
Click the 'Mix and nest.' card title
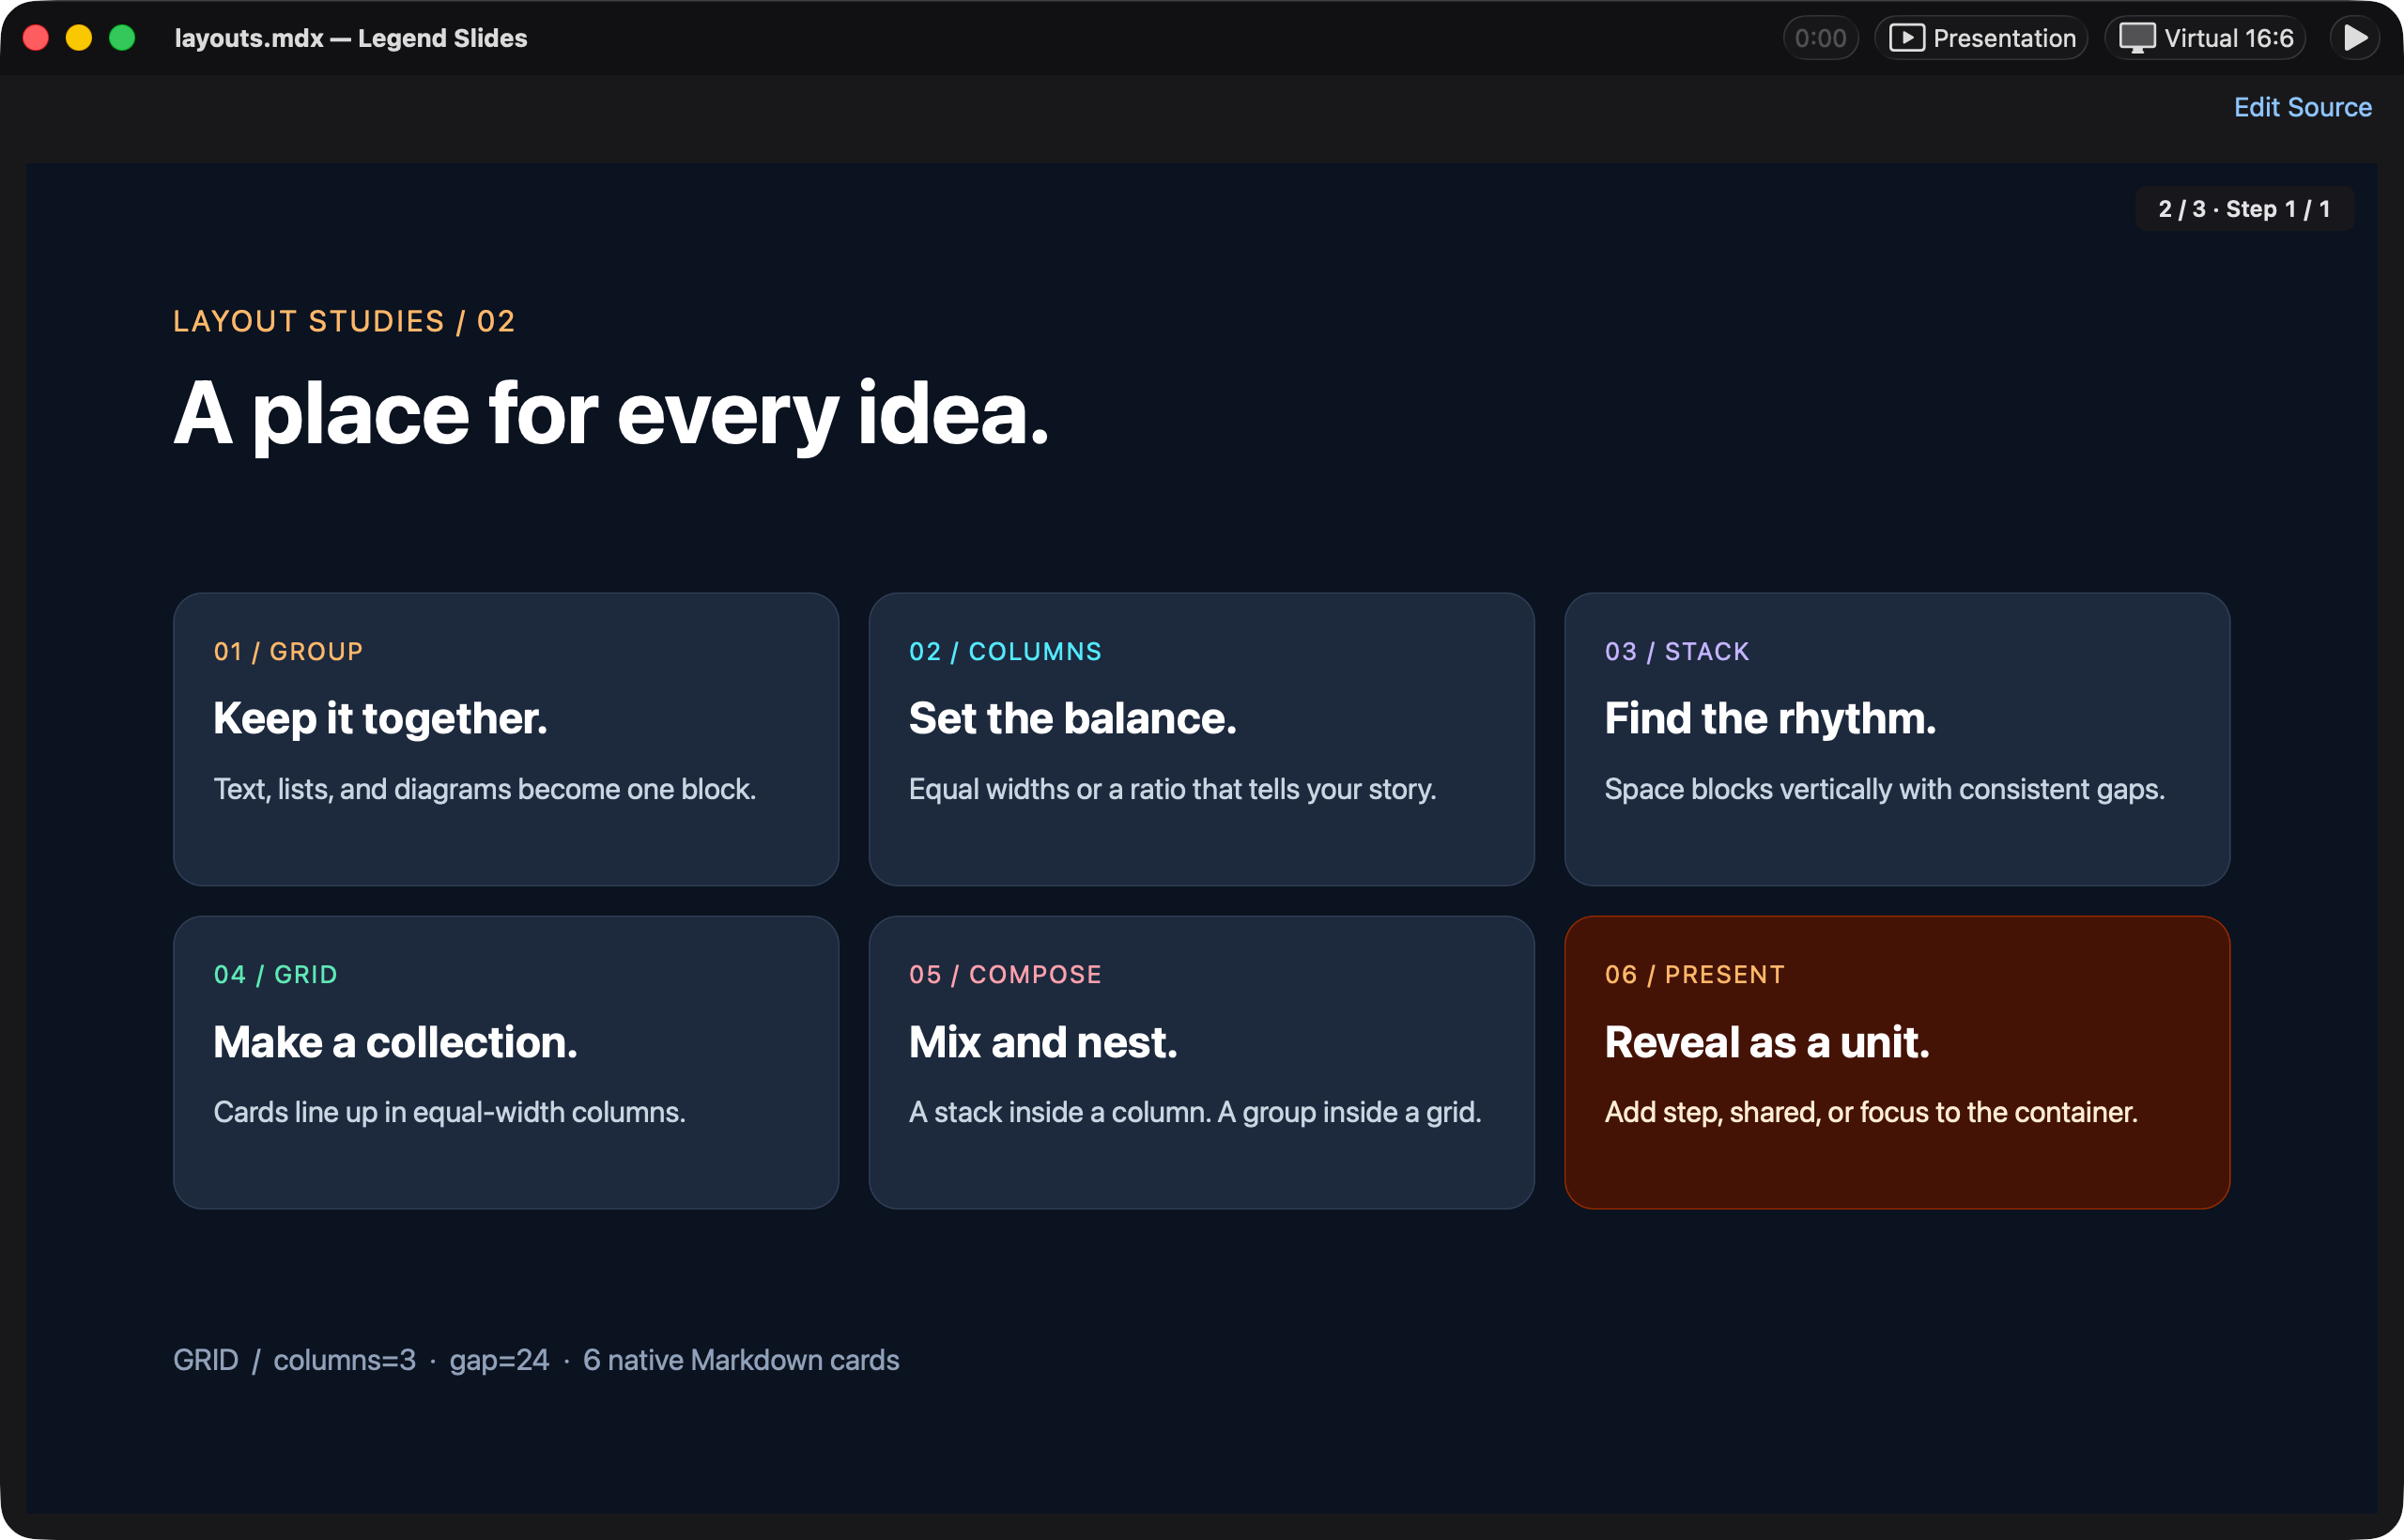coord(1043,1043)
